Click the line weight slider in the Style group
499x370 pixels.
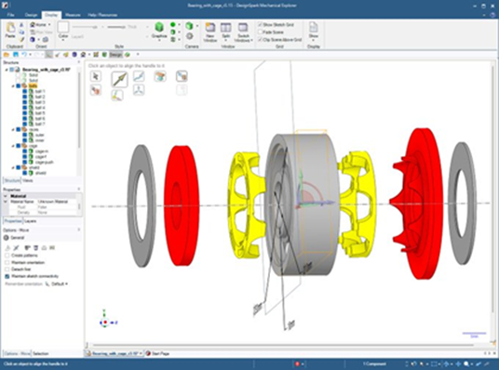(116, 27)
